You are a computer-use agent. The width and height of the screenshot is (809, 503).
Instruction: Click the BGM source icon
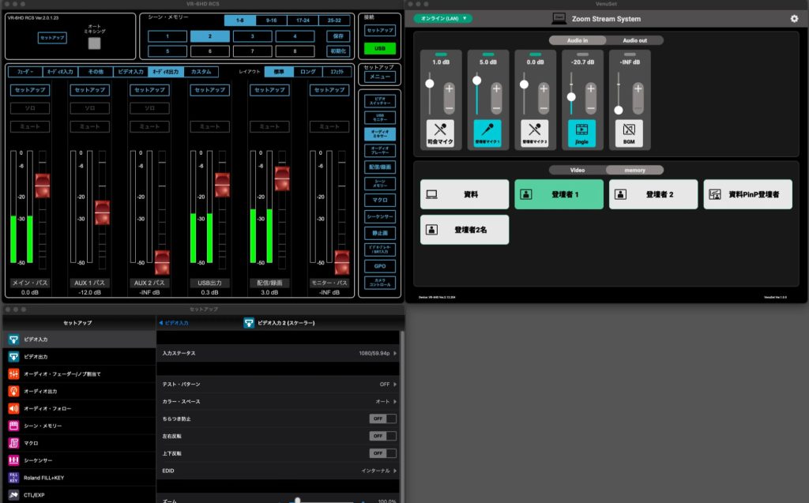pyautogui.click(x=630, y=131)
